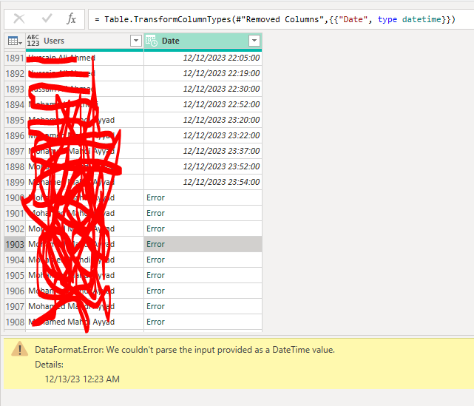This screenshot has height=406, width=474.
Task: Click the Details: label in error pane
Action: coord(50,365)
